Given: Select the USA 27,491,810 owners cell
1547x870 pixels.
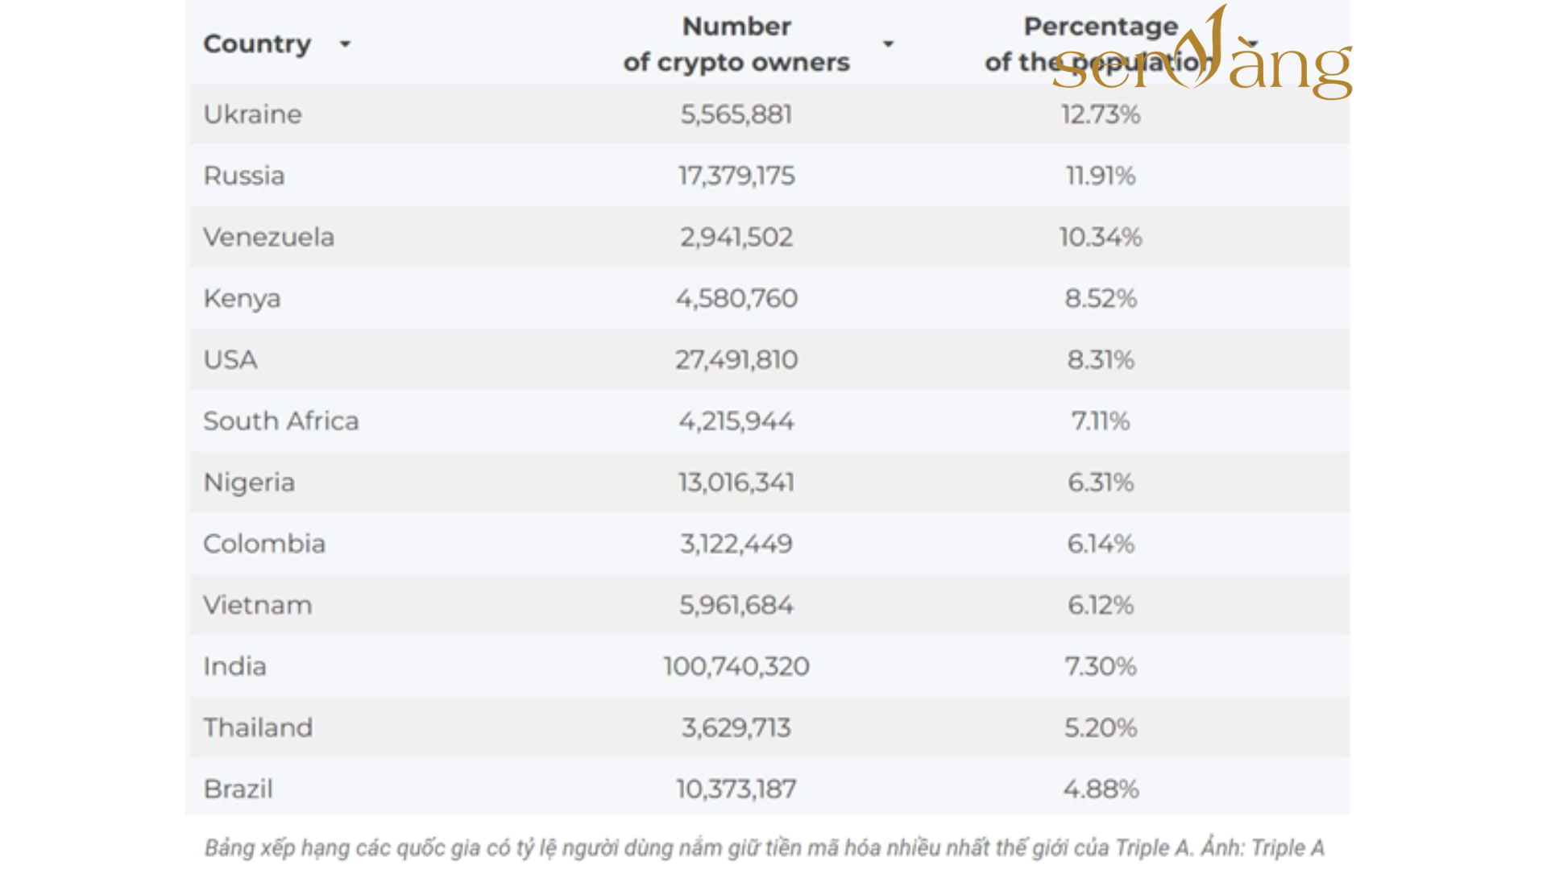Looking at the screenshot, I should [736, 359].
